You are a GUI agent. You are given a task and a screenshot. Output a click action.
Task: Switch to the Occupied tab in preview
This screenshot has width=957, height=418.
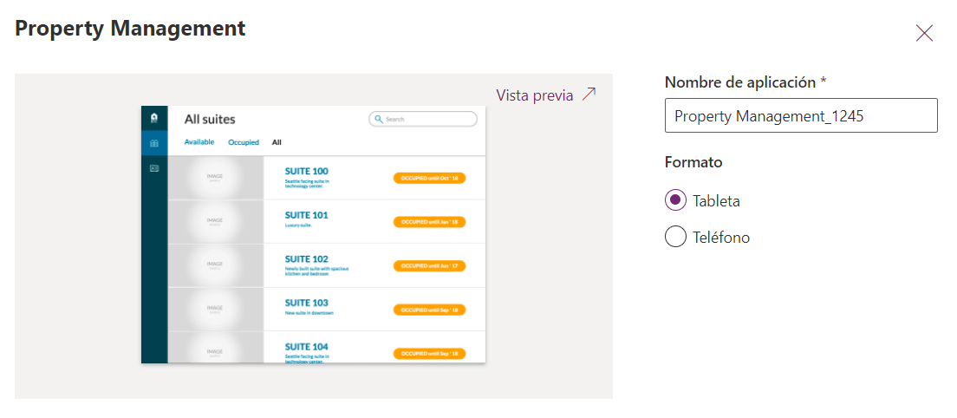244,142
